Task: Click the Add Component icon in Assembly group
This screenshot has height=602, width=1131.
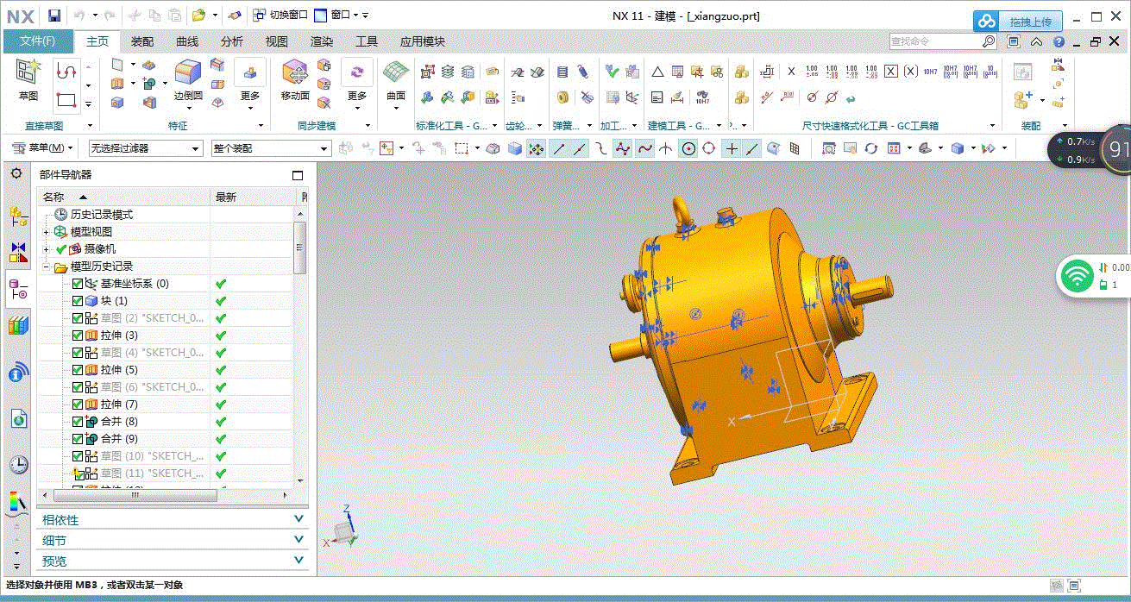Action: (1023, 100)
